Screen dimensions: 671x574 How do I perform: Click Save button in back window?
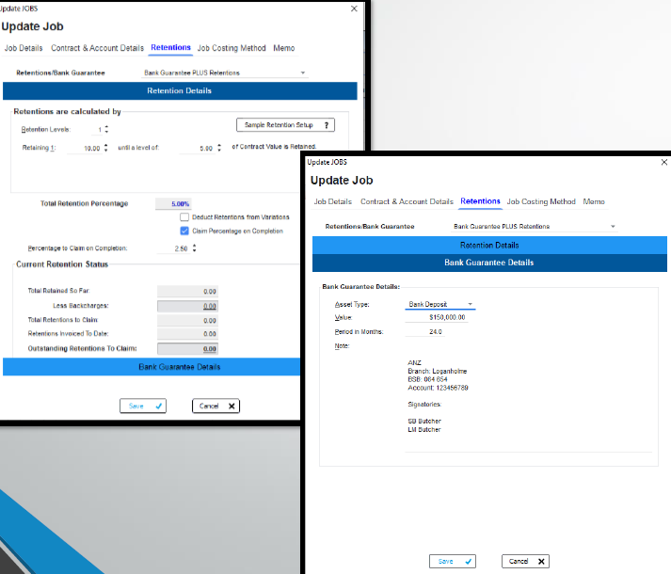point(143,407)
